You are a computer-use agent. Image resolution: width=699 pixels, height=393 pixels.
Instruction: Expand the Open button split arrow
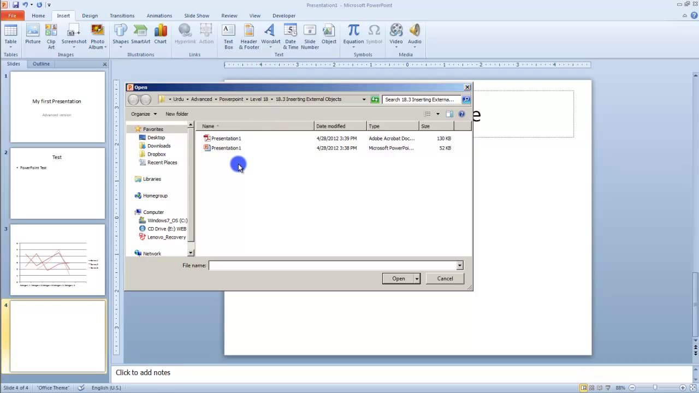point(417,279)
